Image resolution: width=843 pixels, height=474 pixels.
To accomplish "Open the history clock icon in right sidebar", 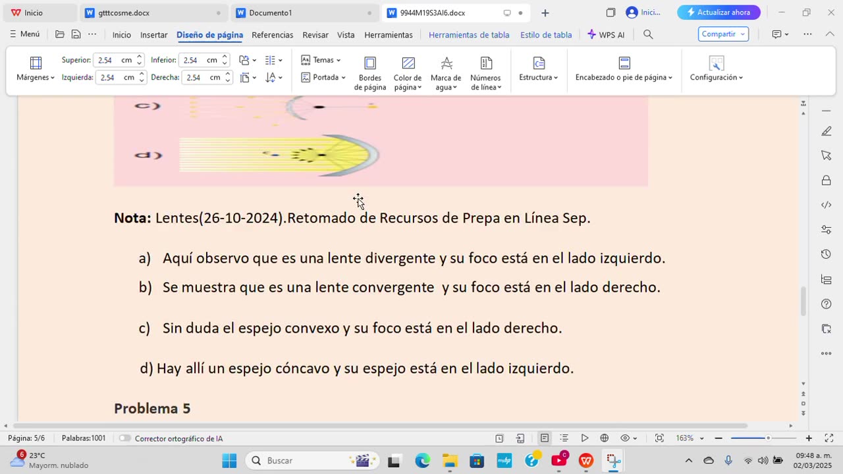I will click(x=827, y=254).
